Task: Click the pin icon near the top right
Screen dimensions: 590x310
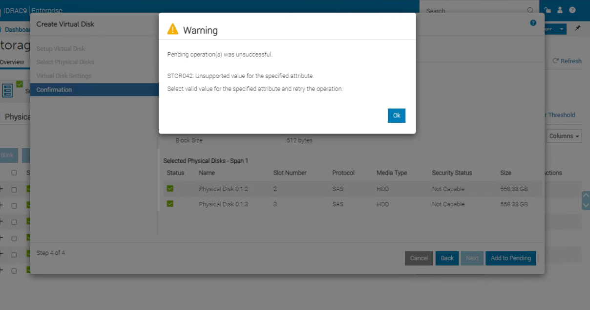Action: tap(577, 29)
